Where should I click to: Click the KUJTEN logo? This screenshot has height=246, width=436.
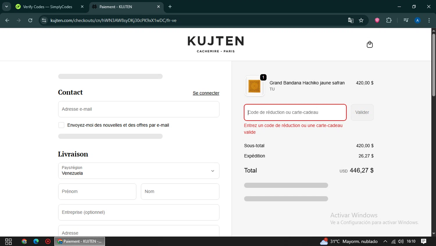tap(216, 44)
